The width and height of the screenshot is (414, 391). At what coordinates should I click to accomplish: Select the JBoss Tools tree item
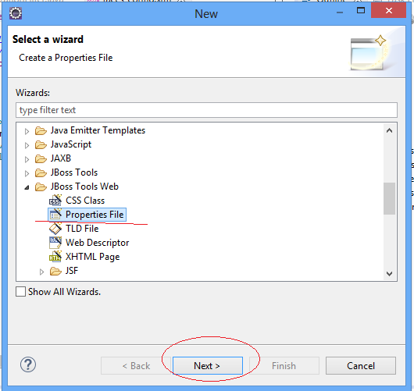click(x=74, y=172)
